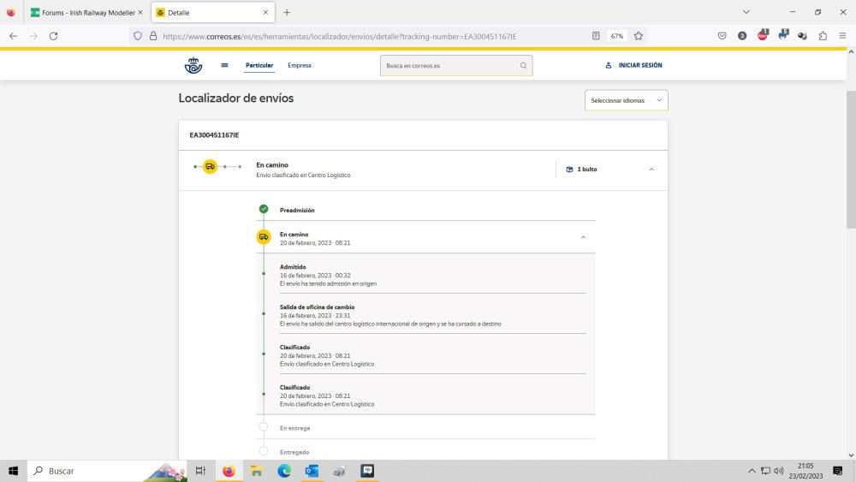Click the green Preadmisión check circle
Image resolution: width=856 pixels, height=482 pixels.
[x=264, y=209]
